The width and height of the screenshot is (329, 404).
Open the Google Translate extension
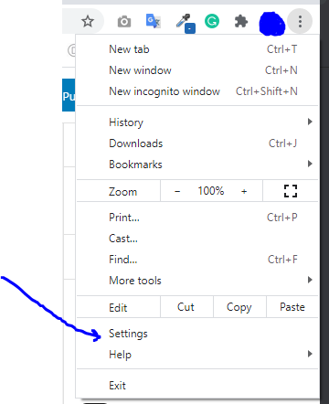154,21
